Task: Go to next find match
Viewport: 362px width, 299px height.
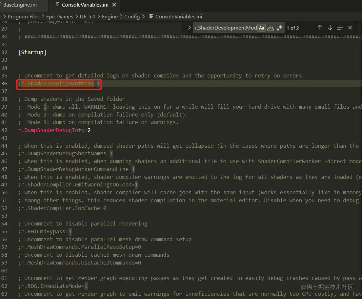Action: [x=330, y=28]
